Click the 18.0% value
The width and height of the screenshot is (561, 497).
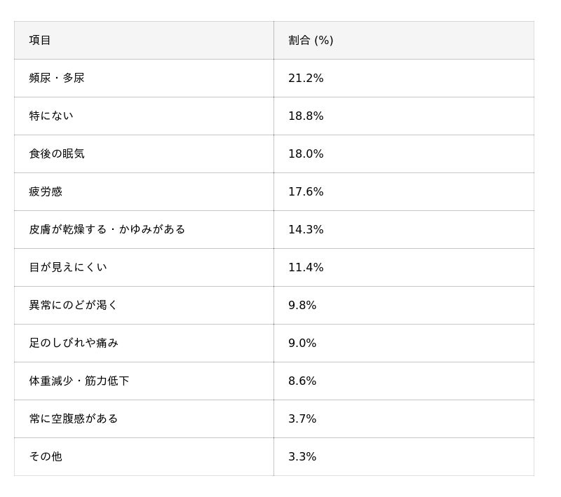(306, 154)
